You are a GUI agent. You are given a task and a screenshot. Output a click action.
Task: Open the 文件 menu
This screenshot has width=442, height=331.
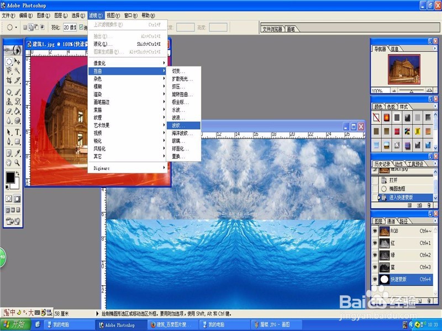[8, 15]
